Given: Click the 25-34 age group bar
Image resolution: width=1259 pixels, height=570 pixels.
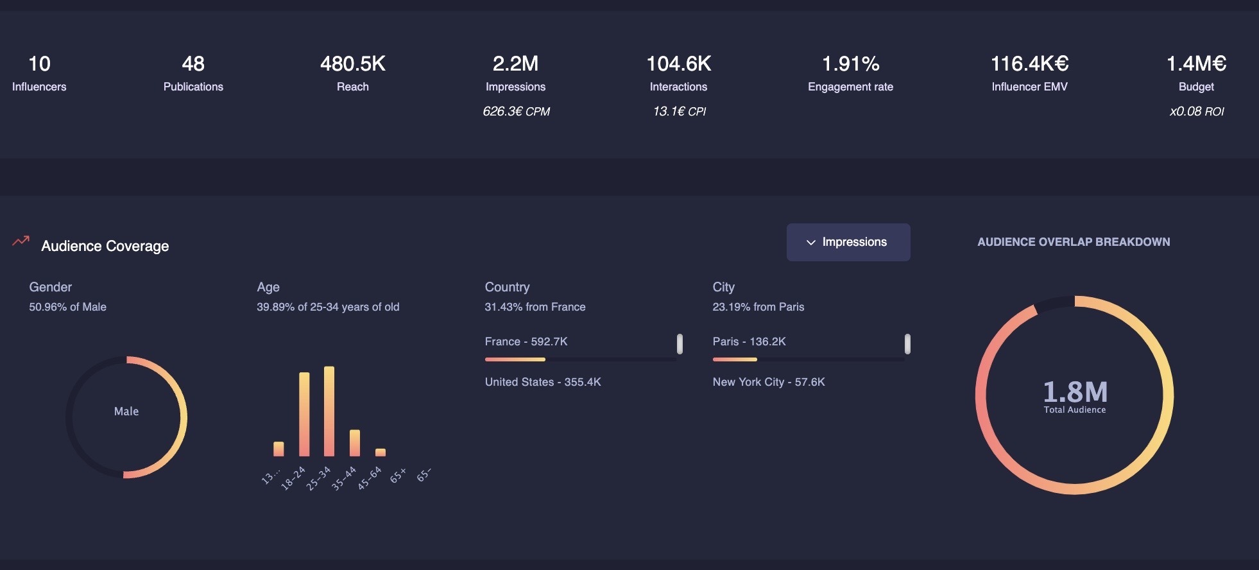Looking at the screenshot, I should tap(329, 411).
